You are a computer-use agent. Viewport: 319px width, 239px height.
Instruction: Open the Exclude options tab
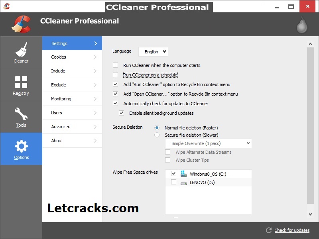72,85
